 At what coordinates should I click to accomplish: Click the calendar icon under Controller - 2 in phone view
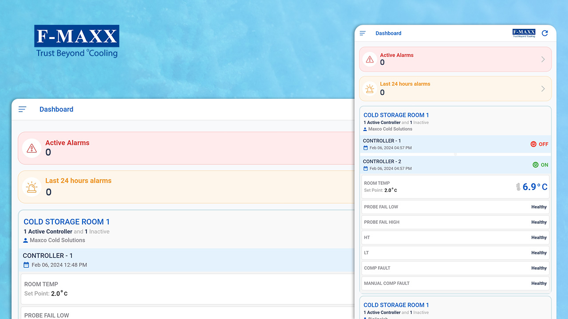(366, 169)
